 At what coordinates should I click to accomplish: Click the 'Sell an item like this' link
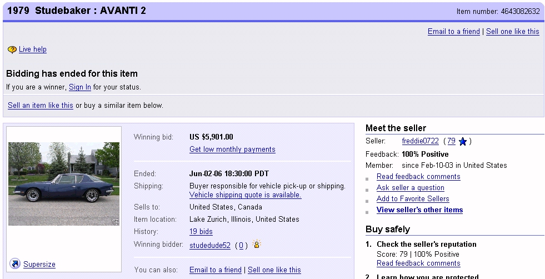[41, 106]
